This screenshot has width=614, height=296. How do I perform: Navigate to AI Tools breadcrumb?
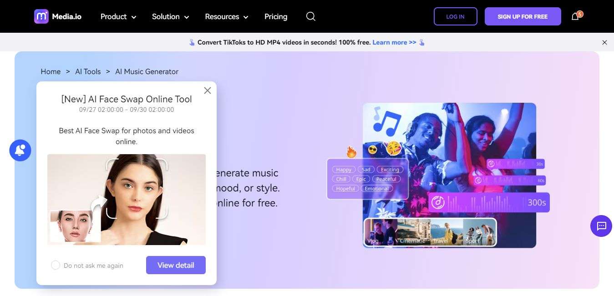pos(88,71)
